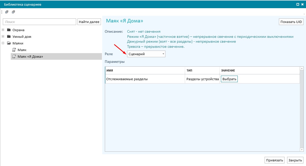Open the Реле dropdown showing Сценарий
306x166 pixels.
tap(146, 54)
